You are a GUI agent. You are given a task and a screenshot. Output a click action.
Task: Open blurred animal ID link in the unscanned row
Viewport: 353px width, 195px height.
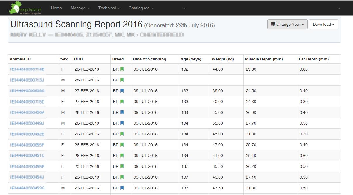(27, 80)
